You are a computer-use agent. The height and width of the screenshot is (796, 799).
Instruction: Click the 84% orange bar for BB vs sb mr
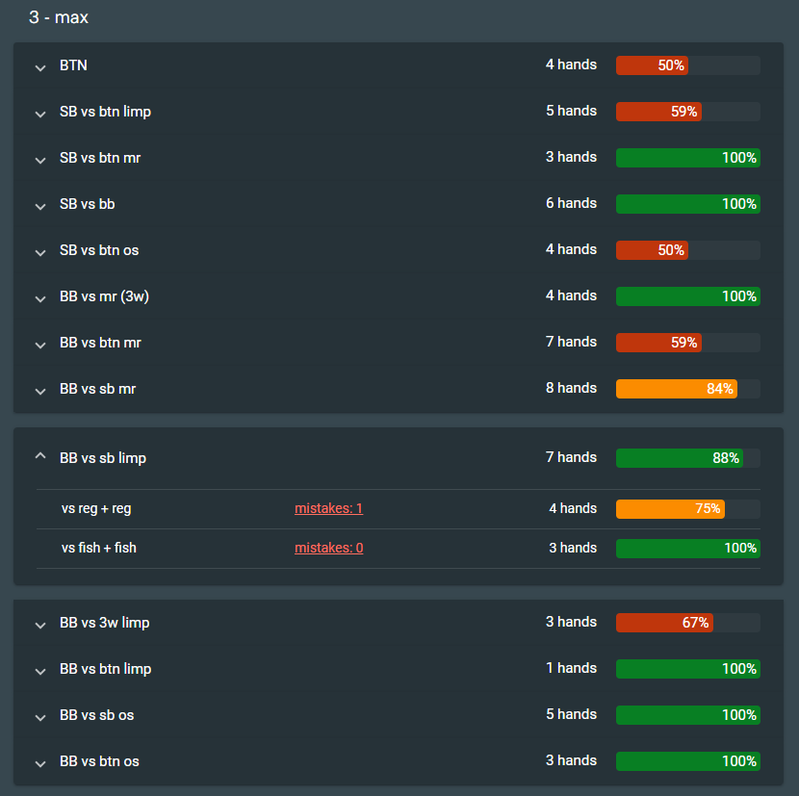coord(676,389)
